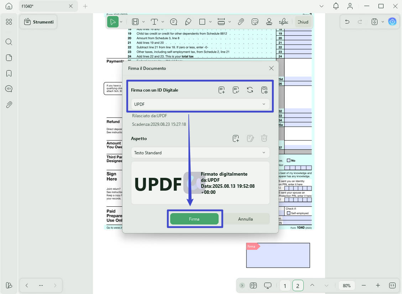Import a digital ID icon
The width and height of the screenshot is (402, 294).
(x=236, y=90)
